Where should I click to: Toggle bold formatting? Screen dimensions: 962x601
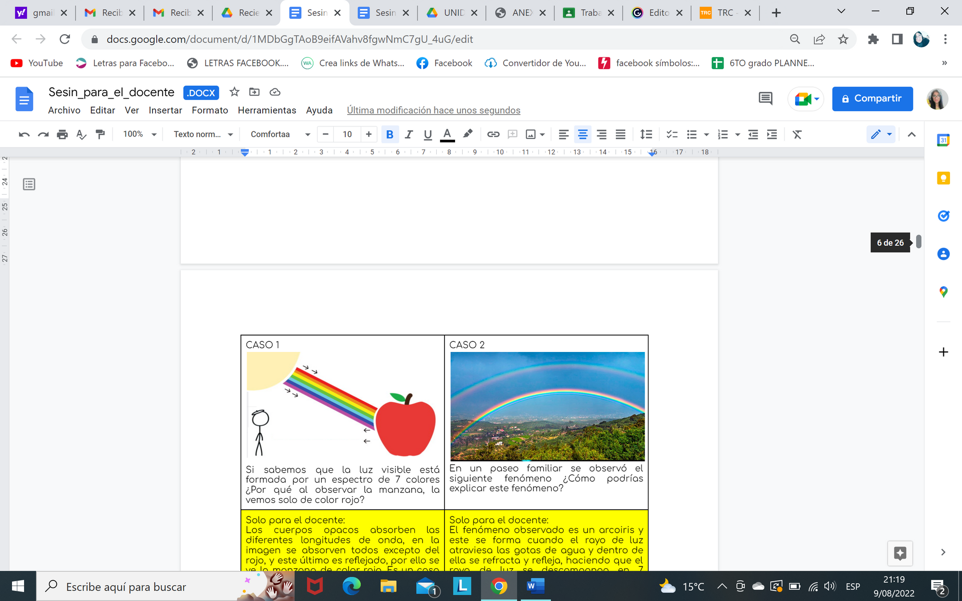tap(390, 135)
